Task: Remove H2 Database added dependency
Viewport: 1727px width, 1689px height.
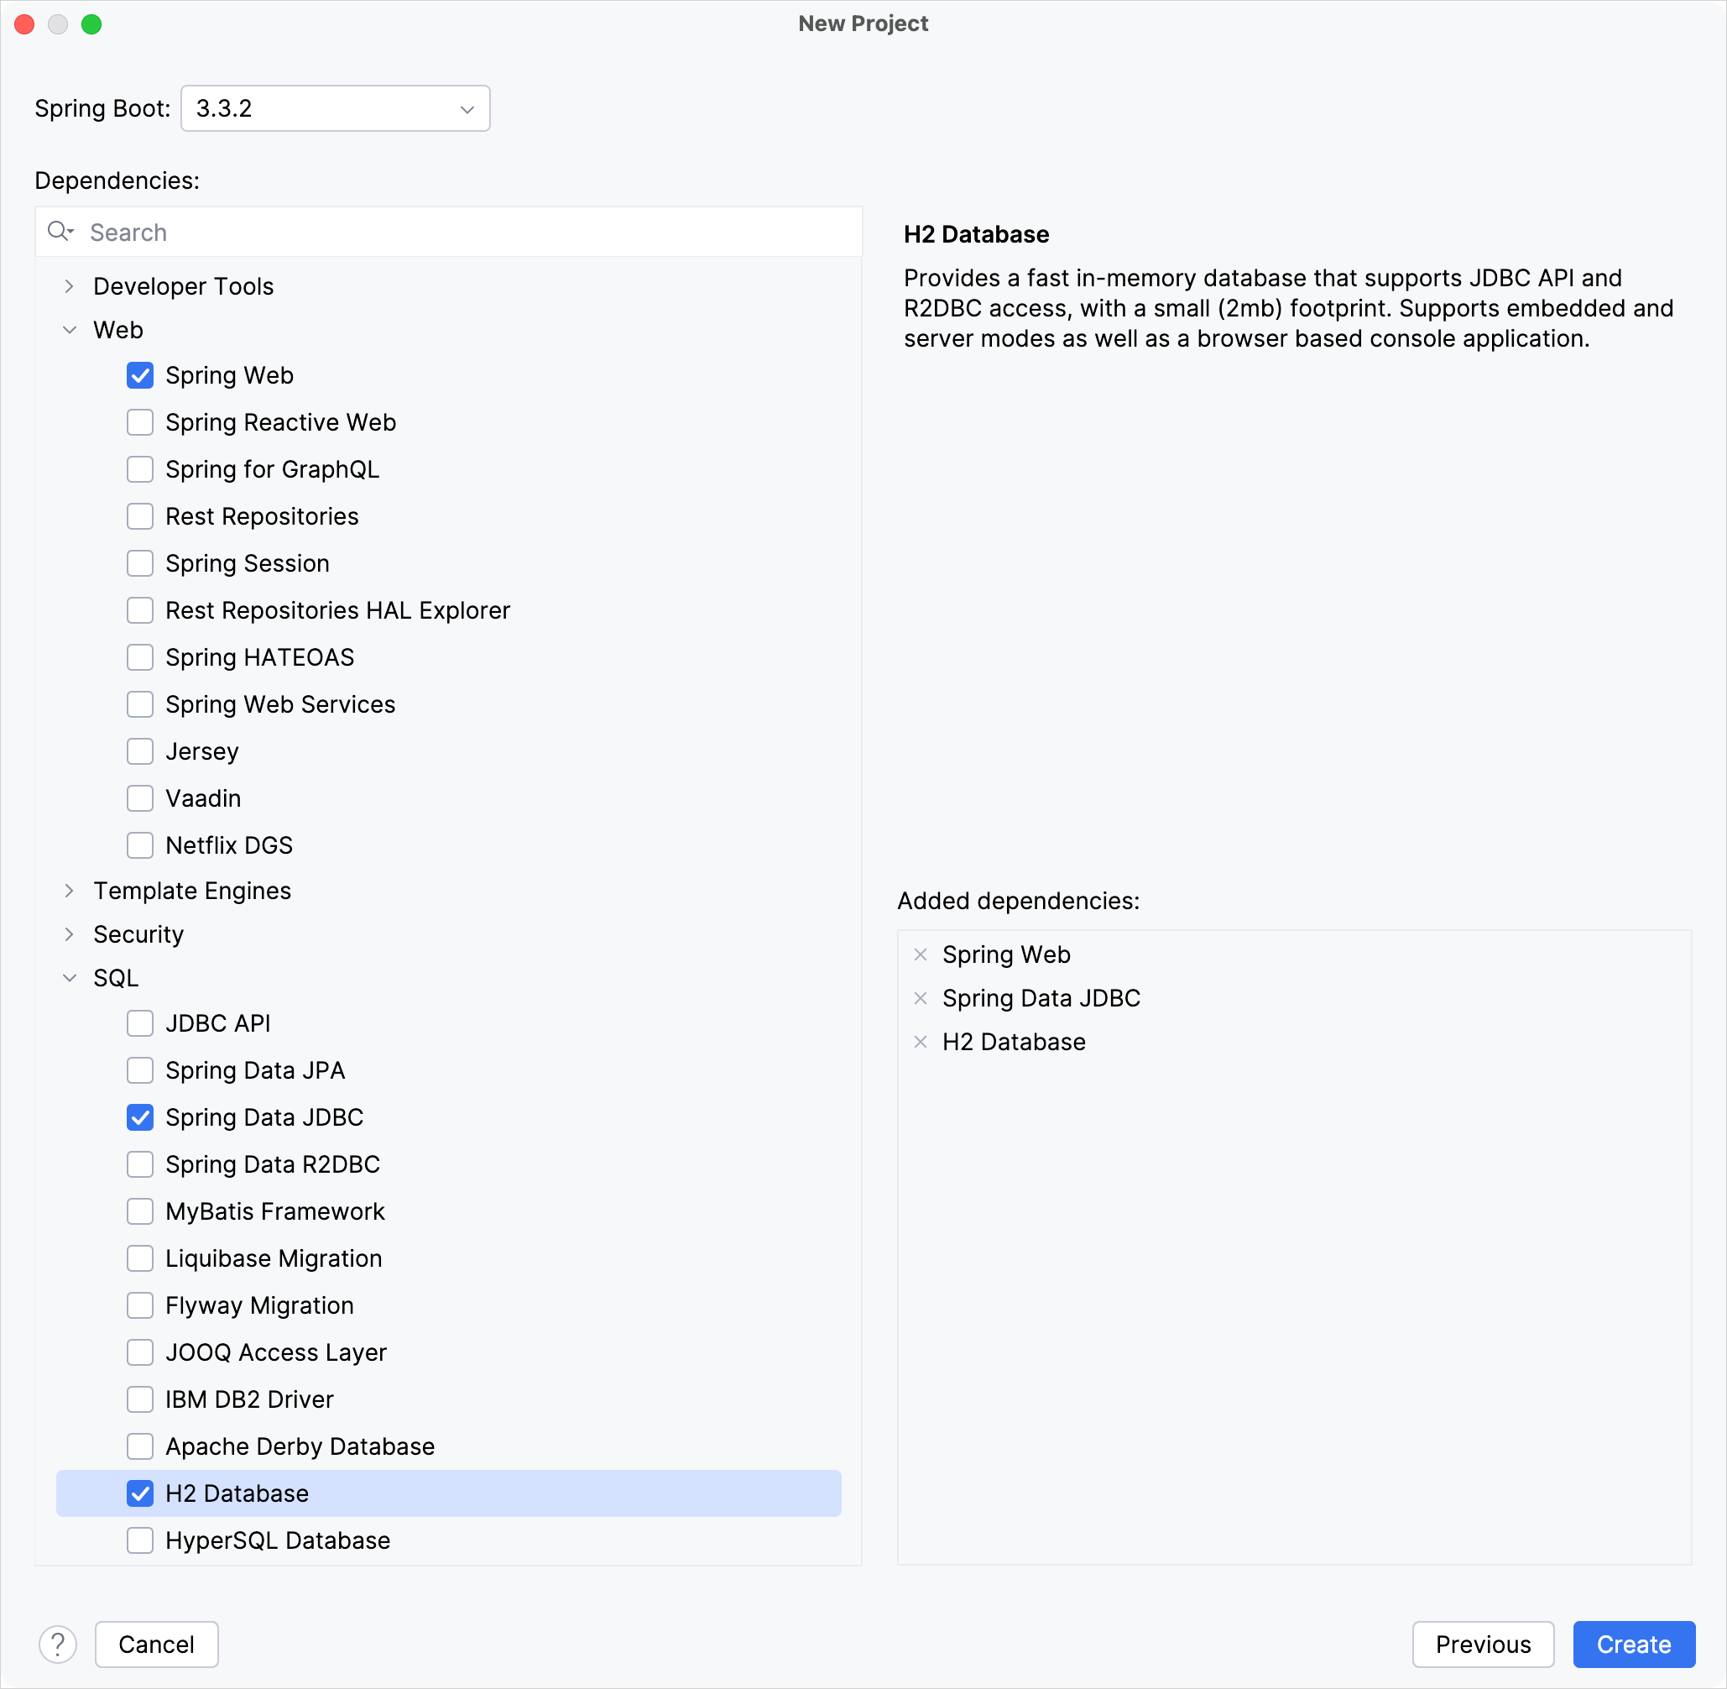Action: pos(921,1041)
